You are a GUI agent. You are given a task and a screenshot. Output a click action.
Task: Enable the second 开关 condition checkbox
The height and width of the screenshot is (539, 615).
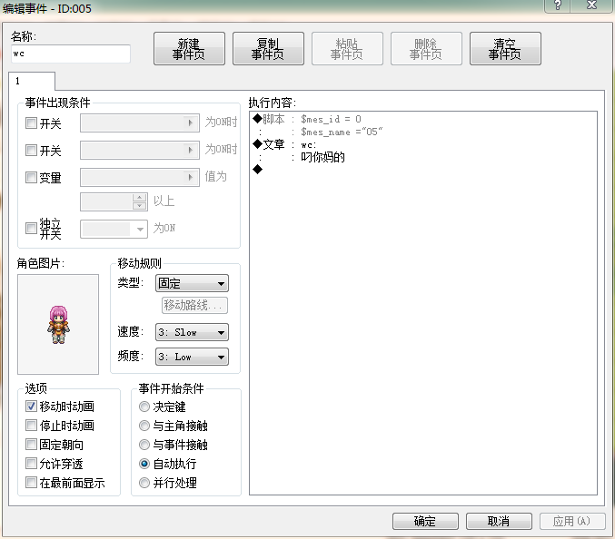31,151
